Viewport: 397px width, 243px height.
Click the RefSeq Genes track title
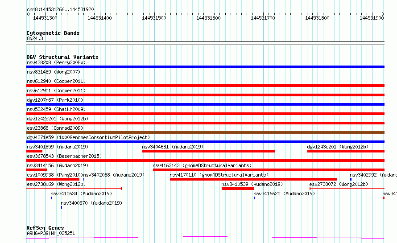click(x=45, y=228)
